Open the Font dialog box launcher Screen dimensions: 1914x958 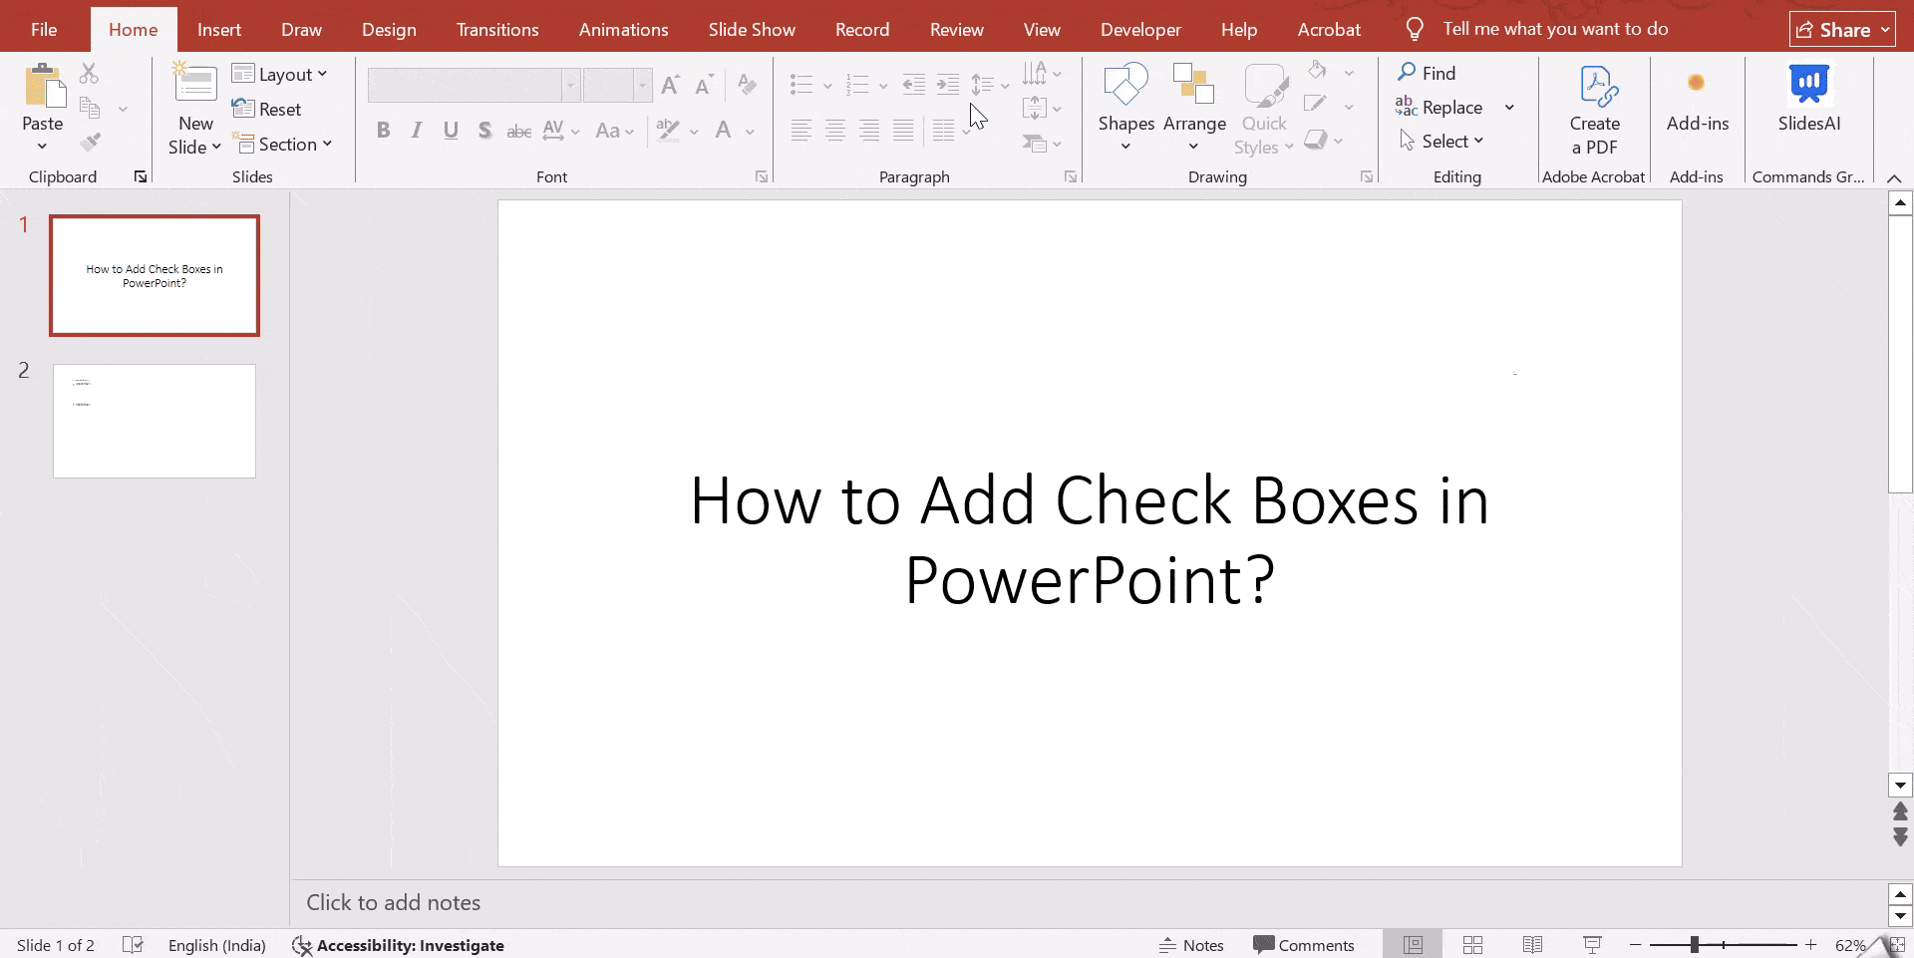(761, 176)
